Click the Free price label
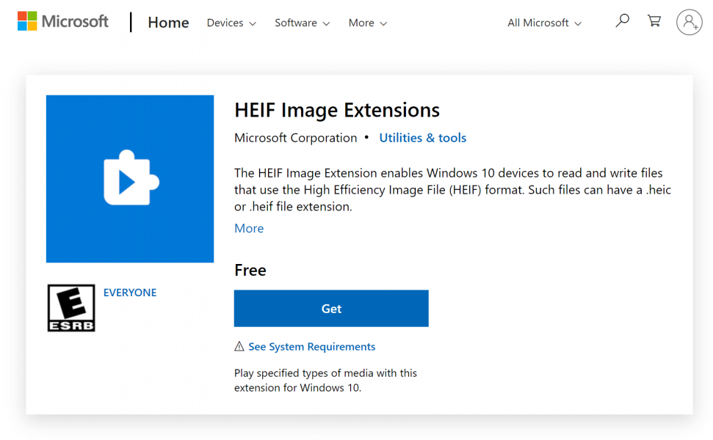 pos(250,270)
